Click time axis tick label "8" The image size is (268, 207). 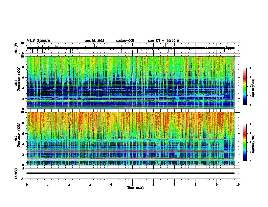click(196, 185)
